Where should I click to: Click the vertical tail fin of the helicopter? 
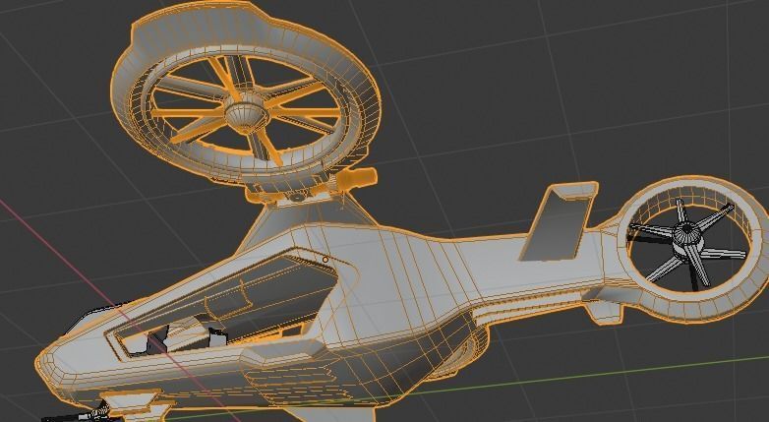[561, 221]
